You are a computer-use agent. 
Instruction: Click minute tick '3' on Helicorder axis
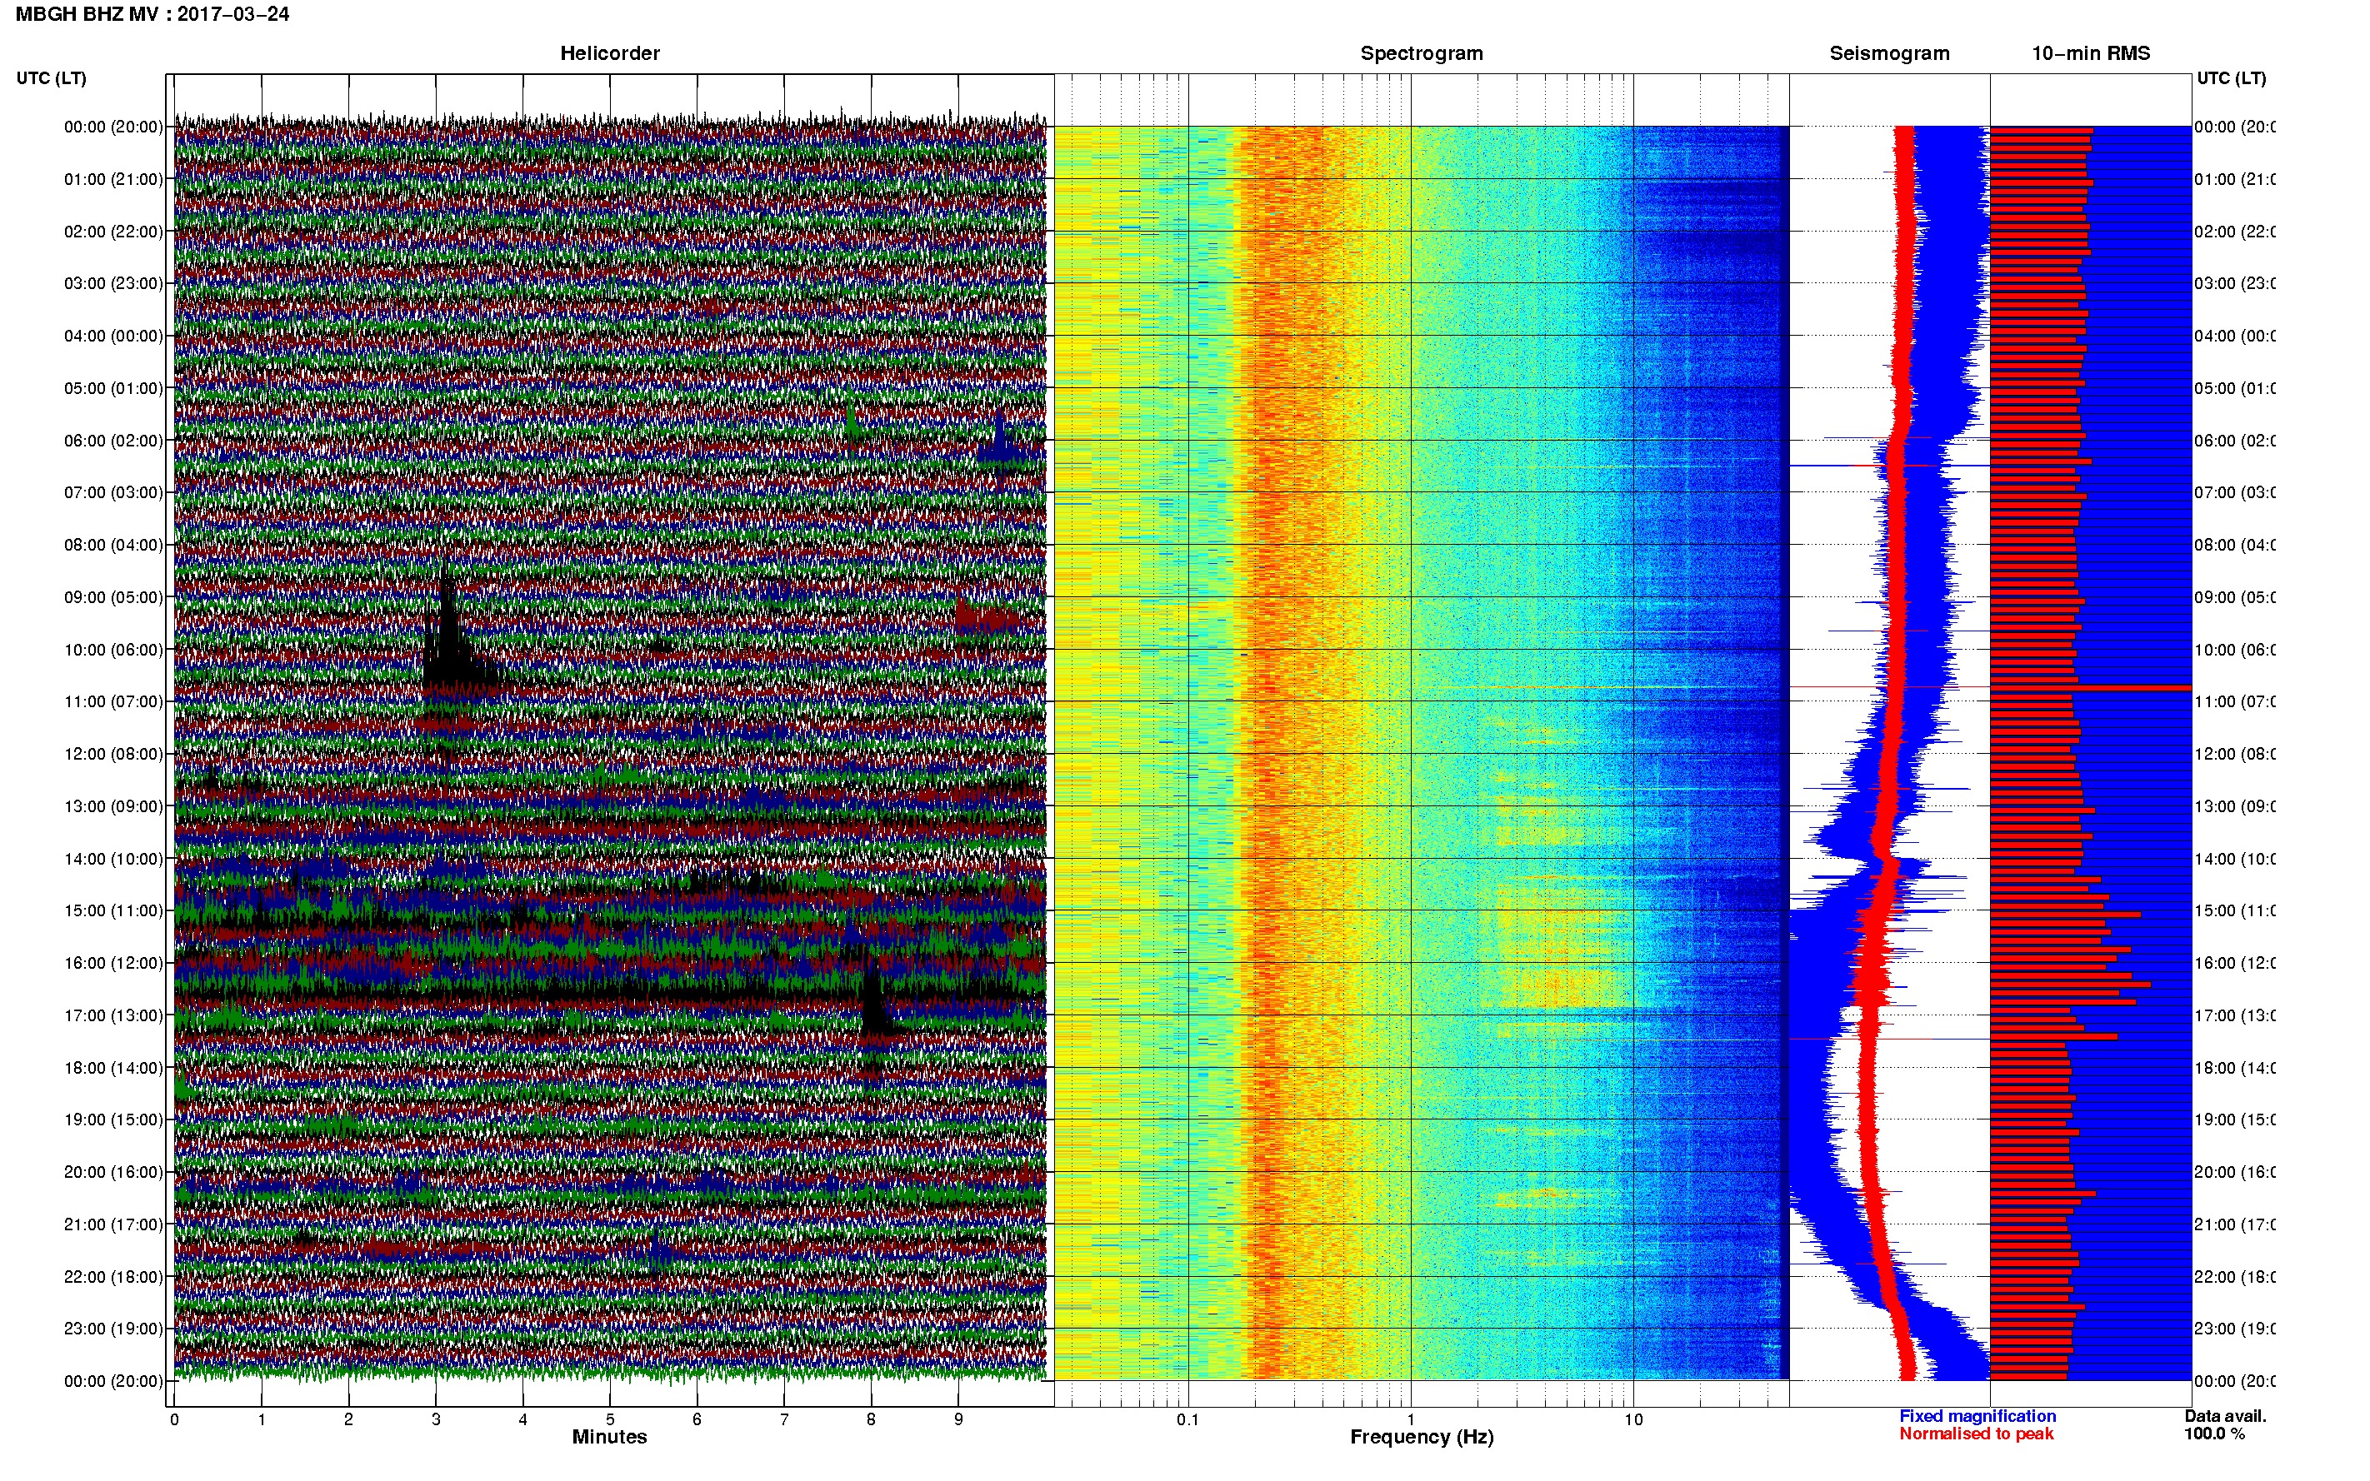pos(436,1419)
